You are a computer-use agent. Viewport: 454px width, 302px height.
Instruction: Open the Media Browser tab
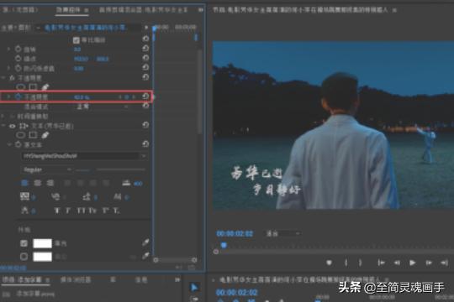[76, 279]
